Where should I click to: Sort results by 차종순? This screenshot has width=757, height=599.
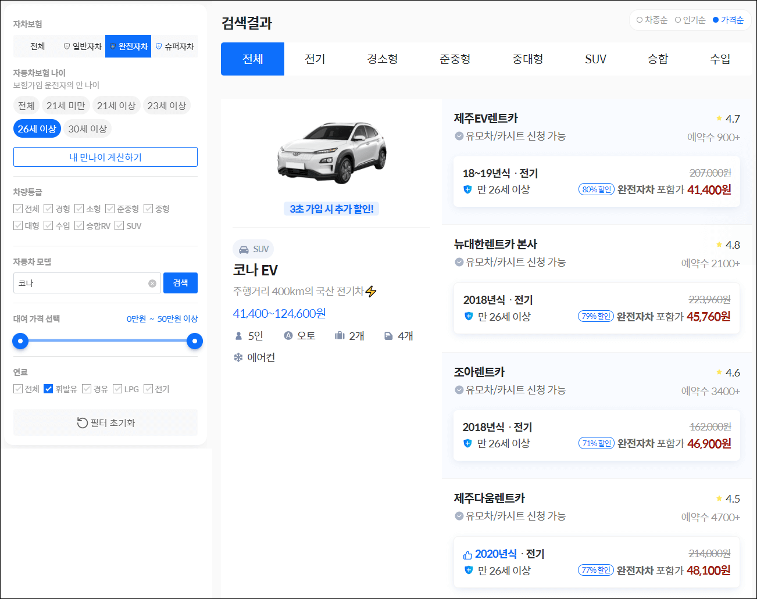(x=652, y=20)
